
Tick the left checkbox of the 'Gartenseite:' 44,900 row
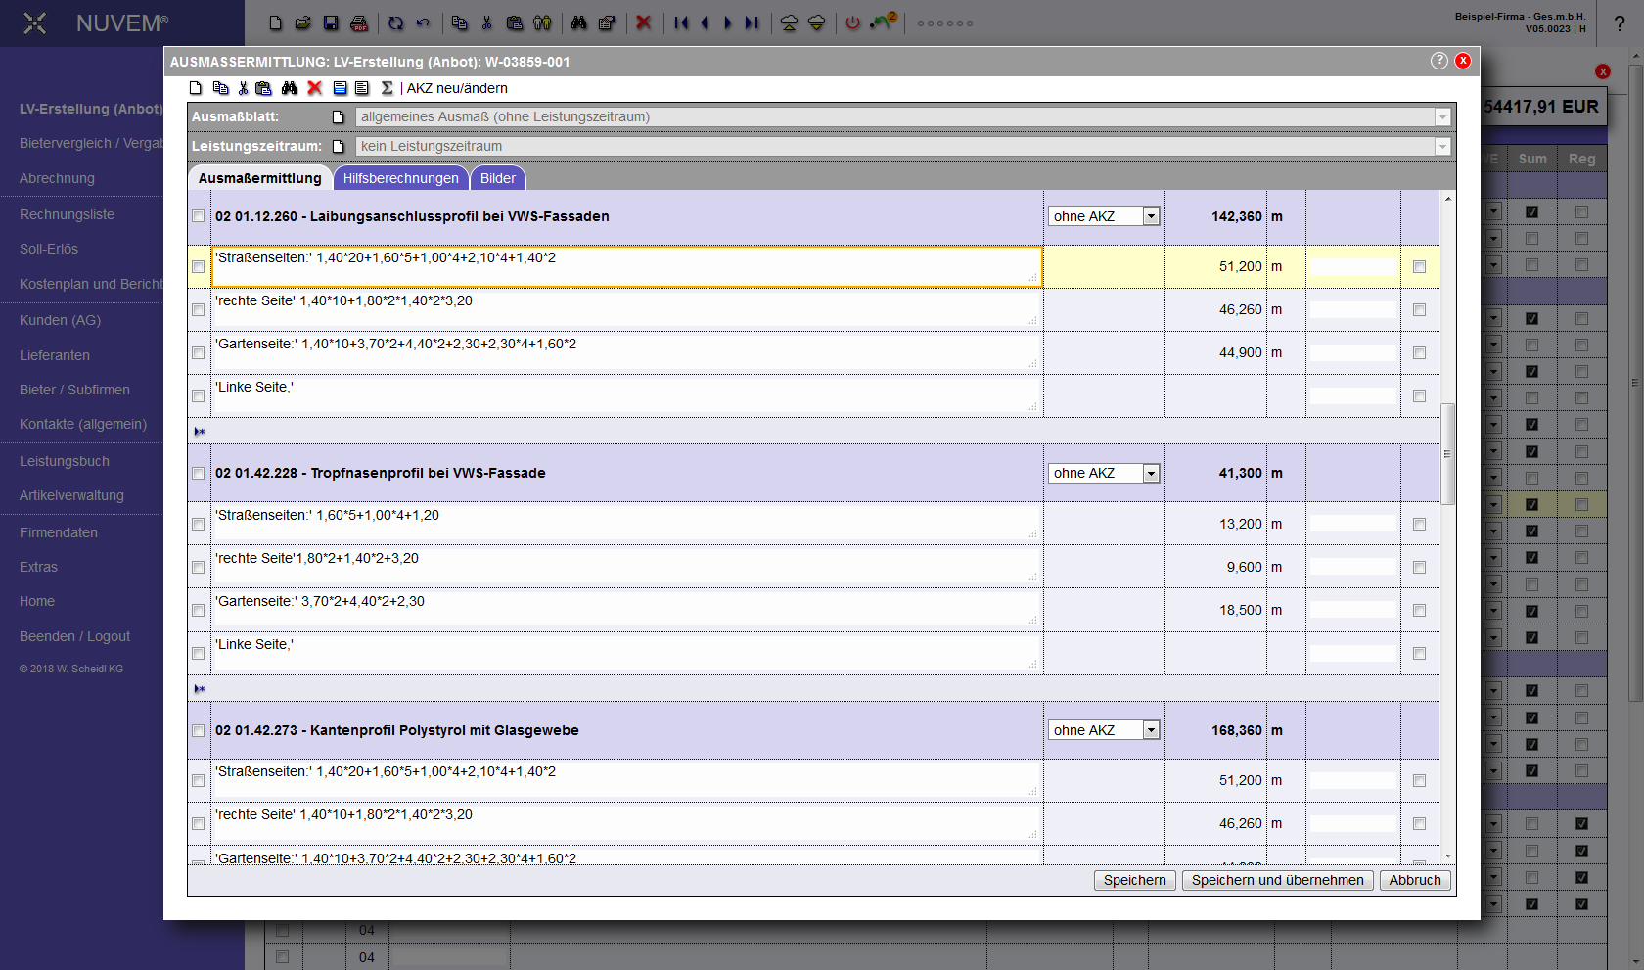point(199,353)
